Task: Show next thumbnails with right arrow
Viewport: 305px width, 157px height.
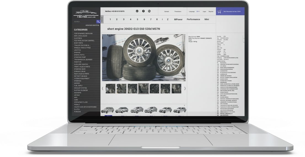Action: click(x=185, y=89)
